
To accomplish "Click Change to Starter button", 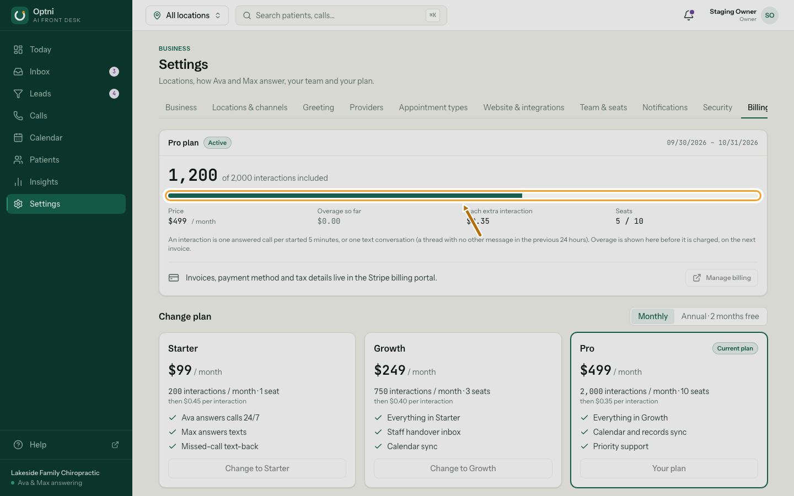I will [x=257, y=468].
